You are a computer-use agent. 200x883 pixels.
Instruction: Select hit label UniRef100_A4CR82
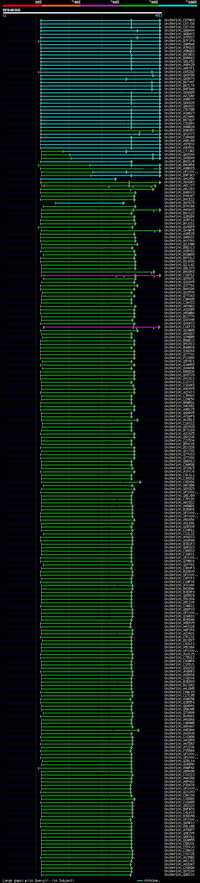click(179, 406)
